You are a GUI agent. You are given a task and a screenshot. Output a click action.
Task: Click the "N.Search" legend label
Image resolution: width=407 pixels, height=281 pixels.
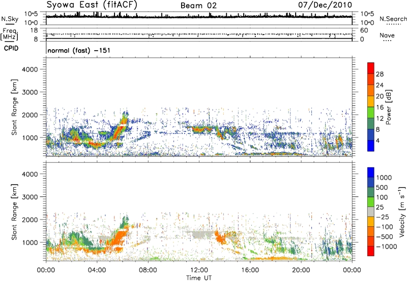click(393, 19)
